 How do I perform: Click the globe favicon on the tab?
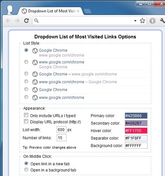pyautogui.click(x=24, y=11)
